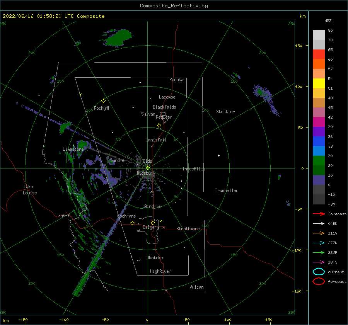Viewport: 348px width, 325px height.
Task: Click the dBZ legend heading
Action: click(328, 20)
